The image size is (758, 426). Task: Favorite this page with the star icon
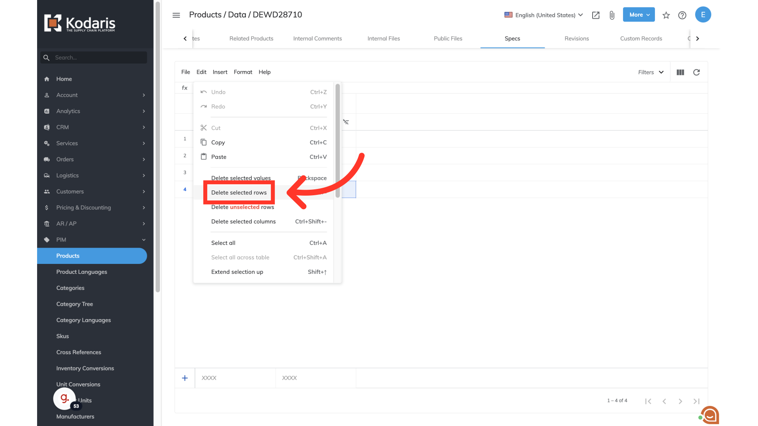[x=666, y=15]
